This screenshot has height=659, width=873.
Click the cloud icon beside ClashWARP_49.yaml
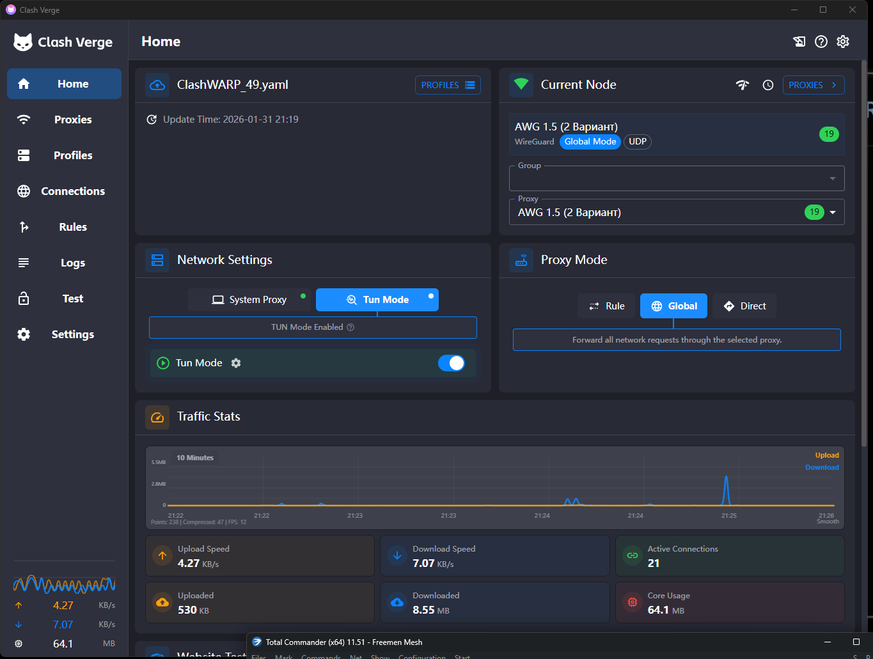click(157, 85)
